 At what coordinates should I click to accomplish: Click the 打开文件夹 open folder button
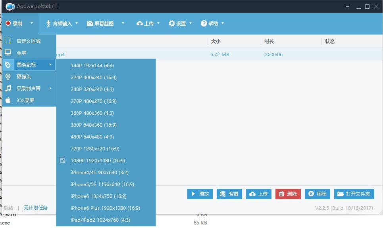[354, 194]
